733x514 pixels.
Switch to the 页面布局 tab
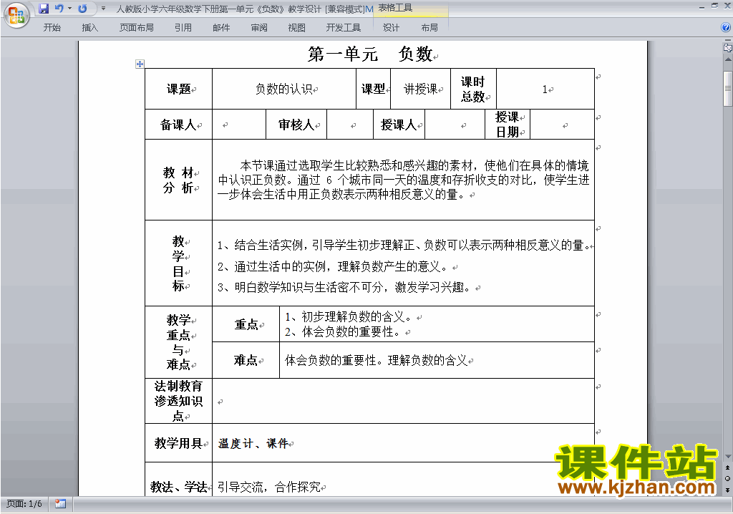[137, 28]
